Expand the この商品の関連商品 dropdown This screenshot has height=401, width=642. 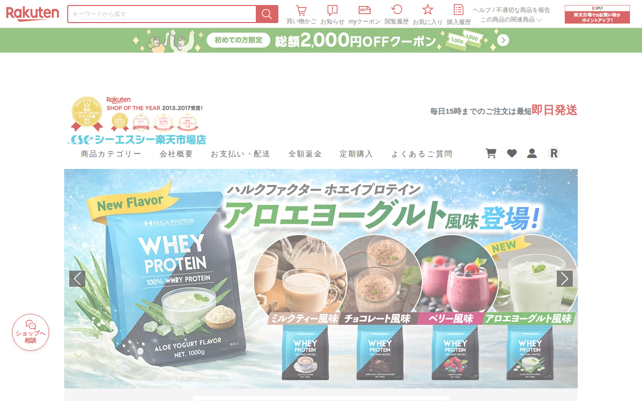click(x=511, y=20)
